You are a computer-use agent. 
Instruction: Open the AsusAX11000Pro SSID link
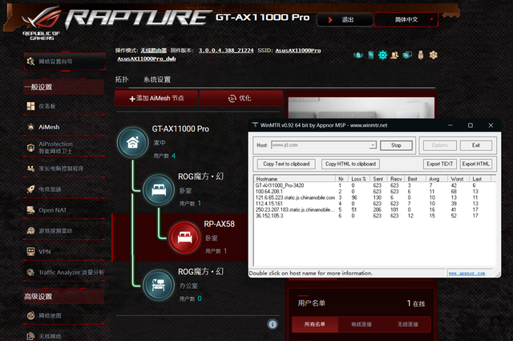click(298, 51)
